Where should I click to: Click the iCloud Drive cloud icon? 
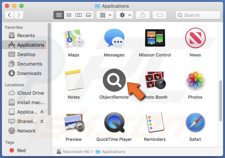click(12, 93)
